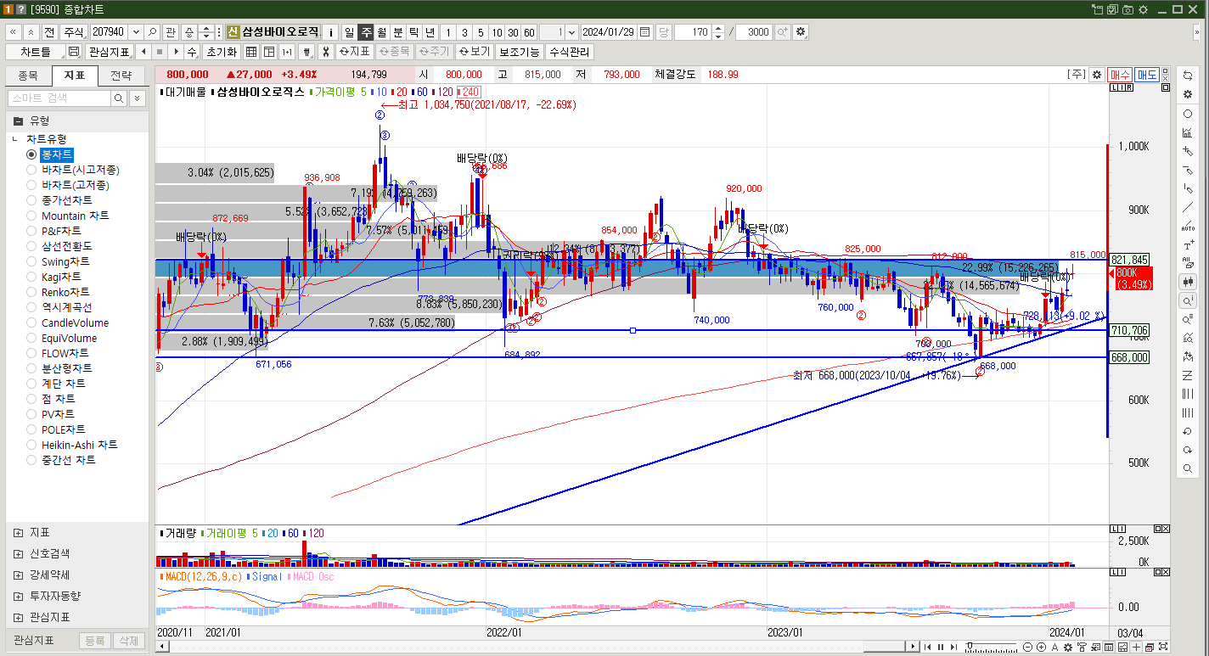The image size is (1209, 656).
Task: Select the circle drawing tool
Action: click(1187, 114)
